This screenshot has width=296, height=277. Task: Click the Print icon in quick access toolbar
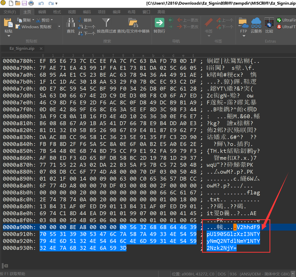31,3
